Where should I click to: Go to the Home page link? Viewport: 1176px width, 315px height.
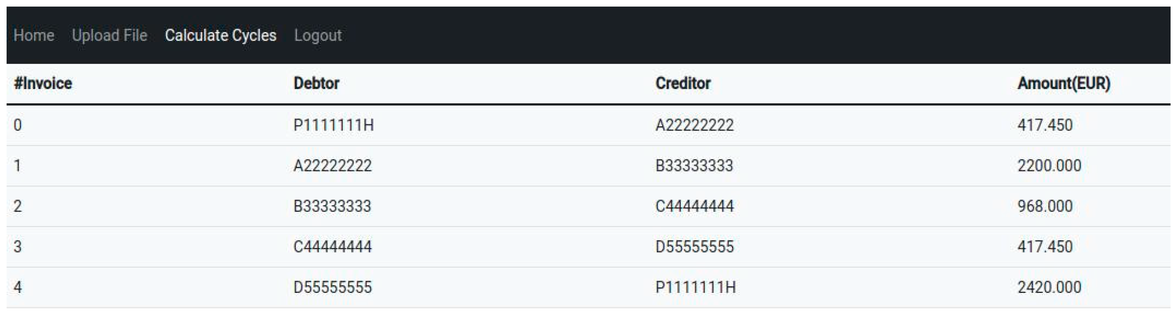pyautogui.click(x=34, y=35)
